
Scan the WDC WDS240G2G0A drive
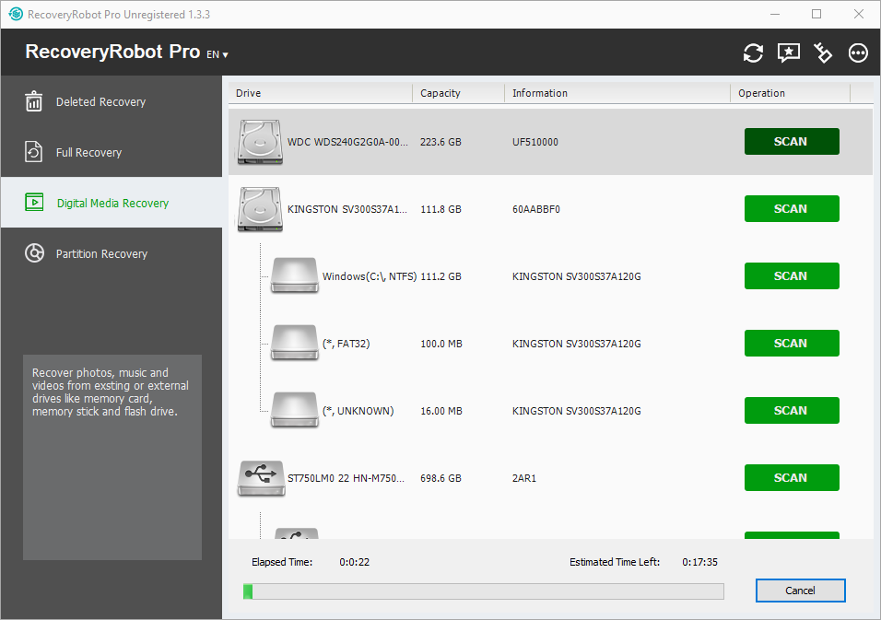pos(792,142)
